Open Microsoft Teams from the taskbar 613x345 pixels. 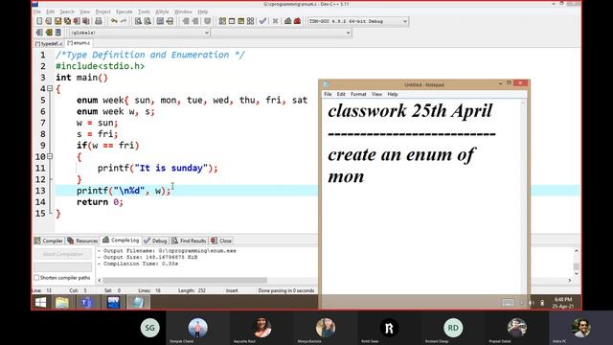pos(86,303)
